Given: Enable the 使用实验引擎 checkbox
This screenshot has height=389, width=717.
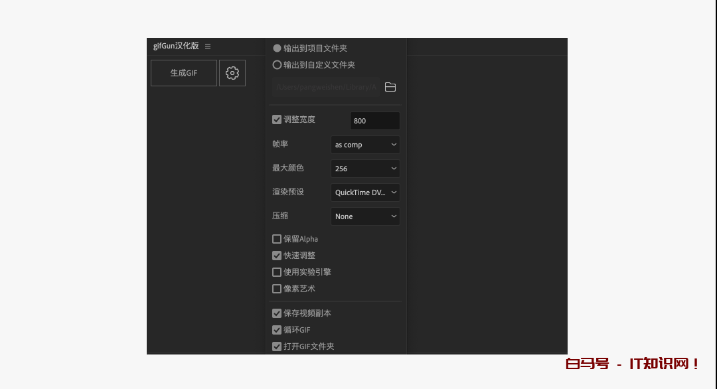Looking at the screenshot, I should (276, 272).
